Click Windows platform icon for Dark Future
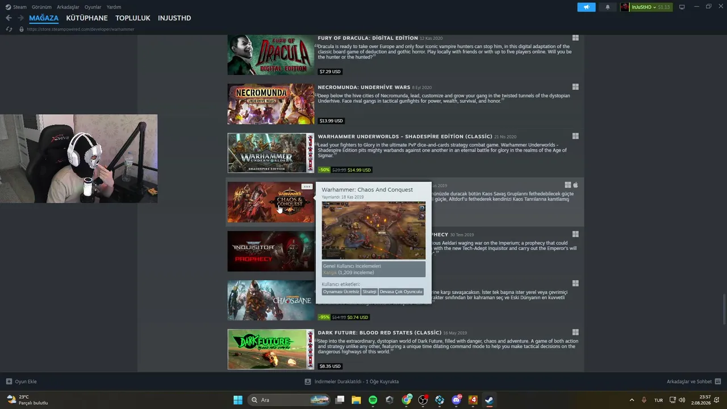Screen dimensions: 727x409 575,332
